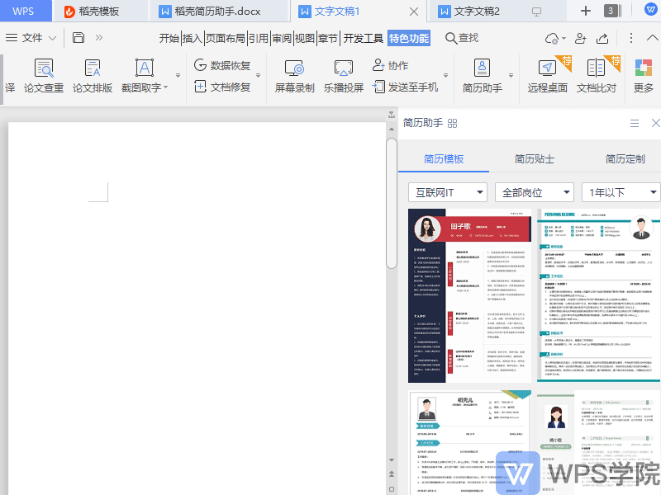Add a new tab with plus icon

[x=586, y=11]
